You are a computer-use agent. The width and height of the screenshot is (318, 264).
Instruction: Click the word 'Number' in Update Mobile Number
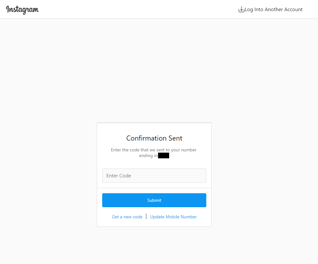click(189, 217)
